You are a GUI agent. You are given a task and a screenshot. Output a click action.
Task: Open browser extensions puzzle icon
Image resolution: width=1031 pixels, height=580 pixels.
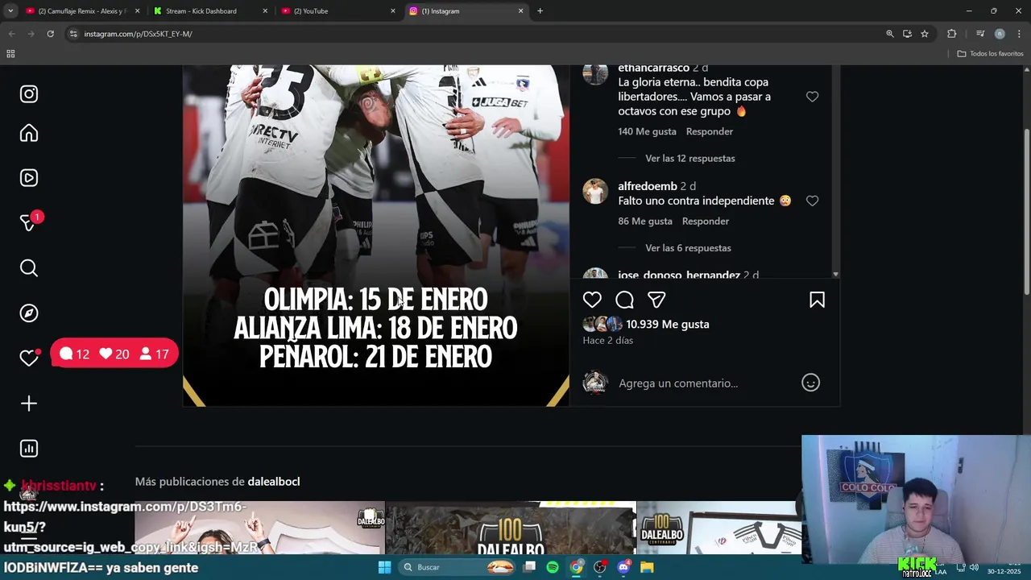tap(951, 34)
